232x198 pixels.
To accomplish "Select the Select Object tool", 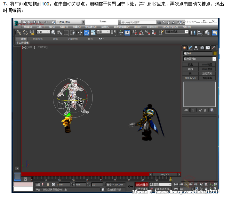I will pos(53,32).
